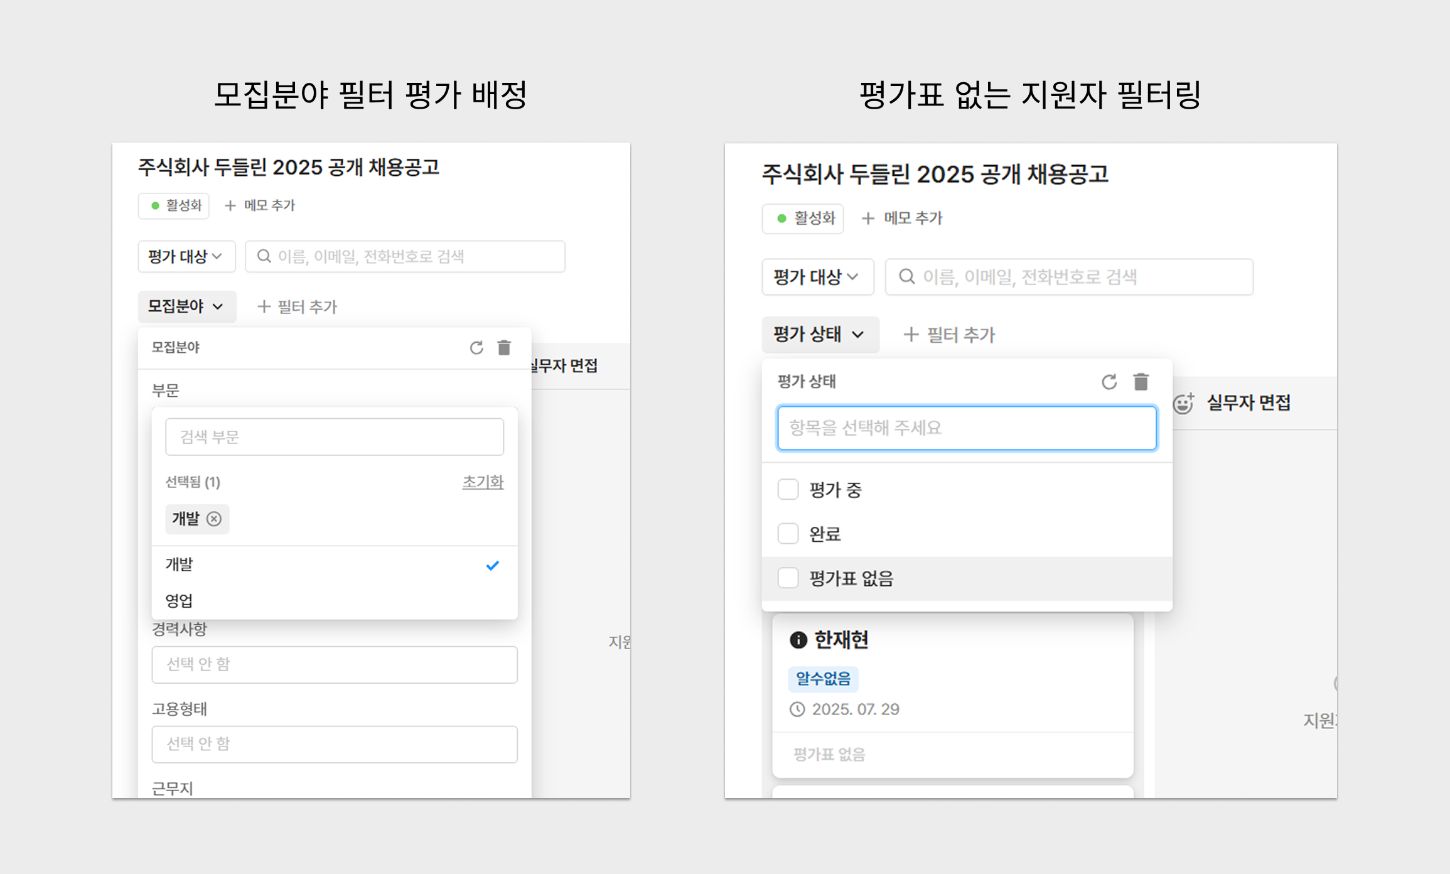Collapse the 모집분야 filter dropdown
1450x874 pixels.
click(186, 306)
